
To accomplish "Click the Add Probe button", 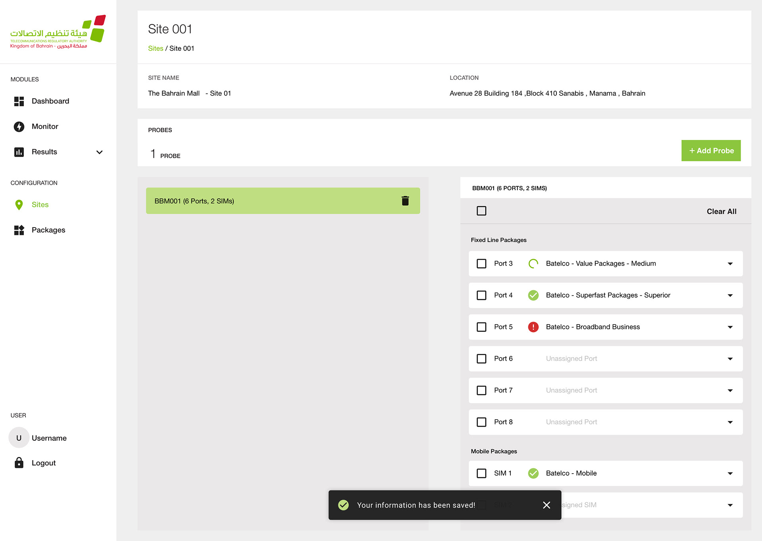I will (711, 151).
